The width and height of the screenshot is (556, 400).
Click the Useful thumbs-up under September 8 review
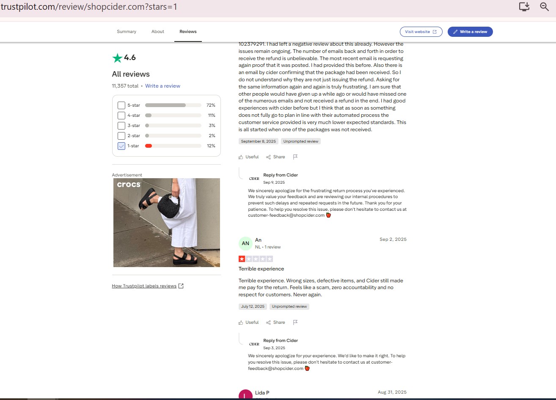241,157
